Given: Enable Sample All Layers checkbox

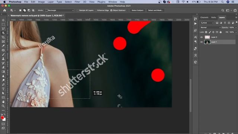Looking at the screenshot, I should 78,10.
